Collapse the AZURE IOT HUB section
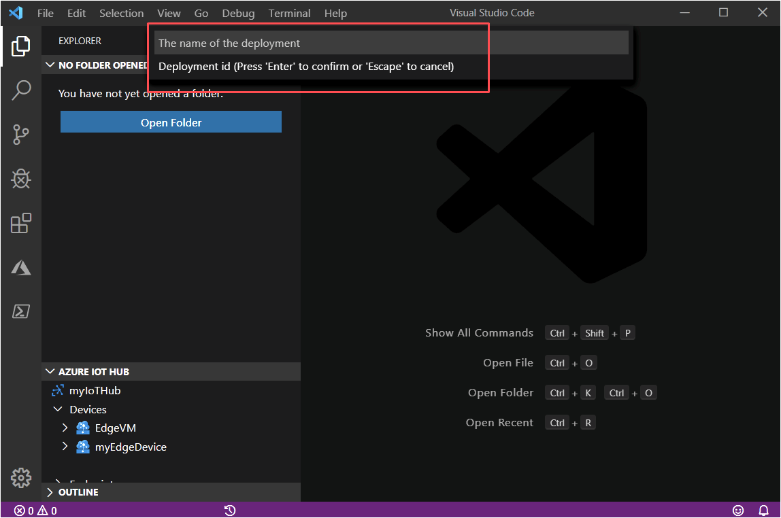This screenshot has width=781, height=518. click(50, 371)
